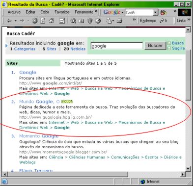The height and width of the screenshot is (186, 193).
Task: Show more standard toolbar buttons chevron
Action: [x=134, y=20]
